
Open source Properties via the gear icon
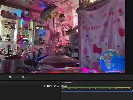10,77
